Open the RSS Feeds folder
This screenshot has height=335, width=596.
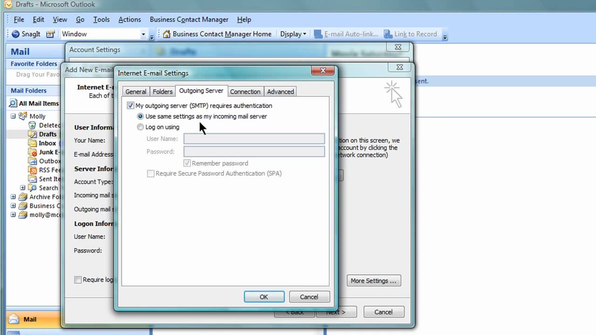pos(44,170)
